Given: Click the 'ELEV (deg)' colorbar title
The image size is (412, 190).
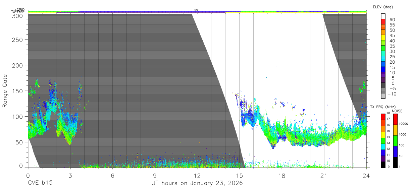Looking at the screenshot, I should [383, 7].
